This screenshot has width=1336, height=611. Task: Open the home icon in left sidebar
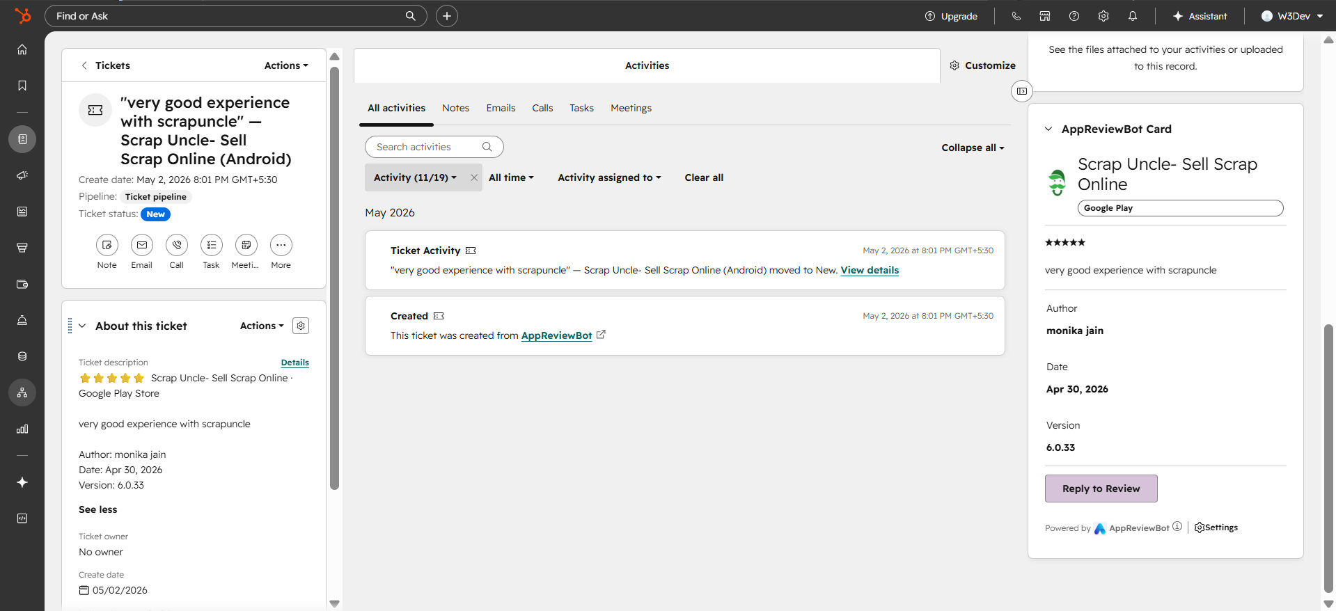22,49
